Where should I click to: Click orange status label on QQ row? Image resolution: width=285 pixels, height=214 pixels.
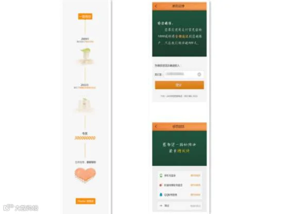pos(195,195)
